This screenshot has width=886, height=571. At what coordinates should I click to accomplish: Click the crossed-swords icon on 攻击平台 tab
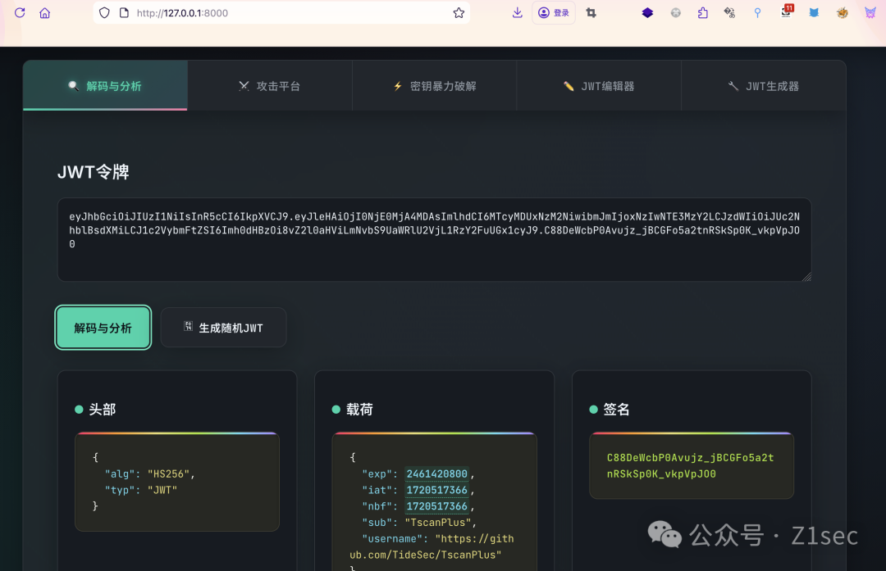[244, 85]
